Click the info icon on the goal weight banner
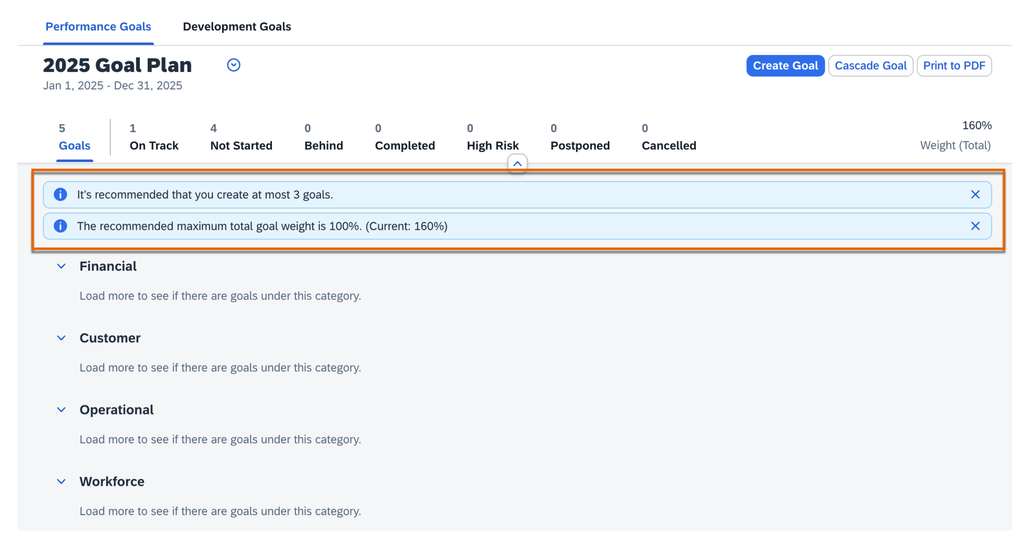This screenshot has width=1019, height=544. coord(60,226)
